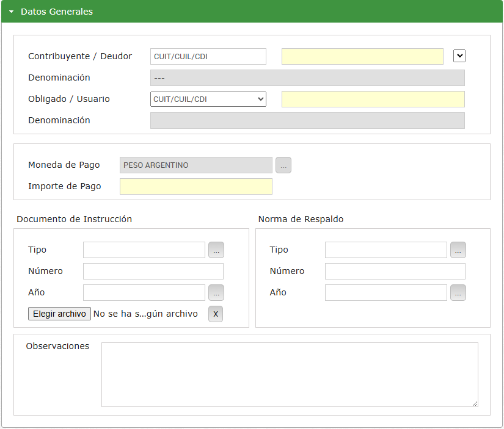Click the Importe de Pago field
Screen dimensions: 504x429
[x=195, y=187]
